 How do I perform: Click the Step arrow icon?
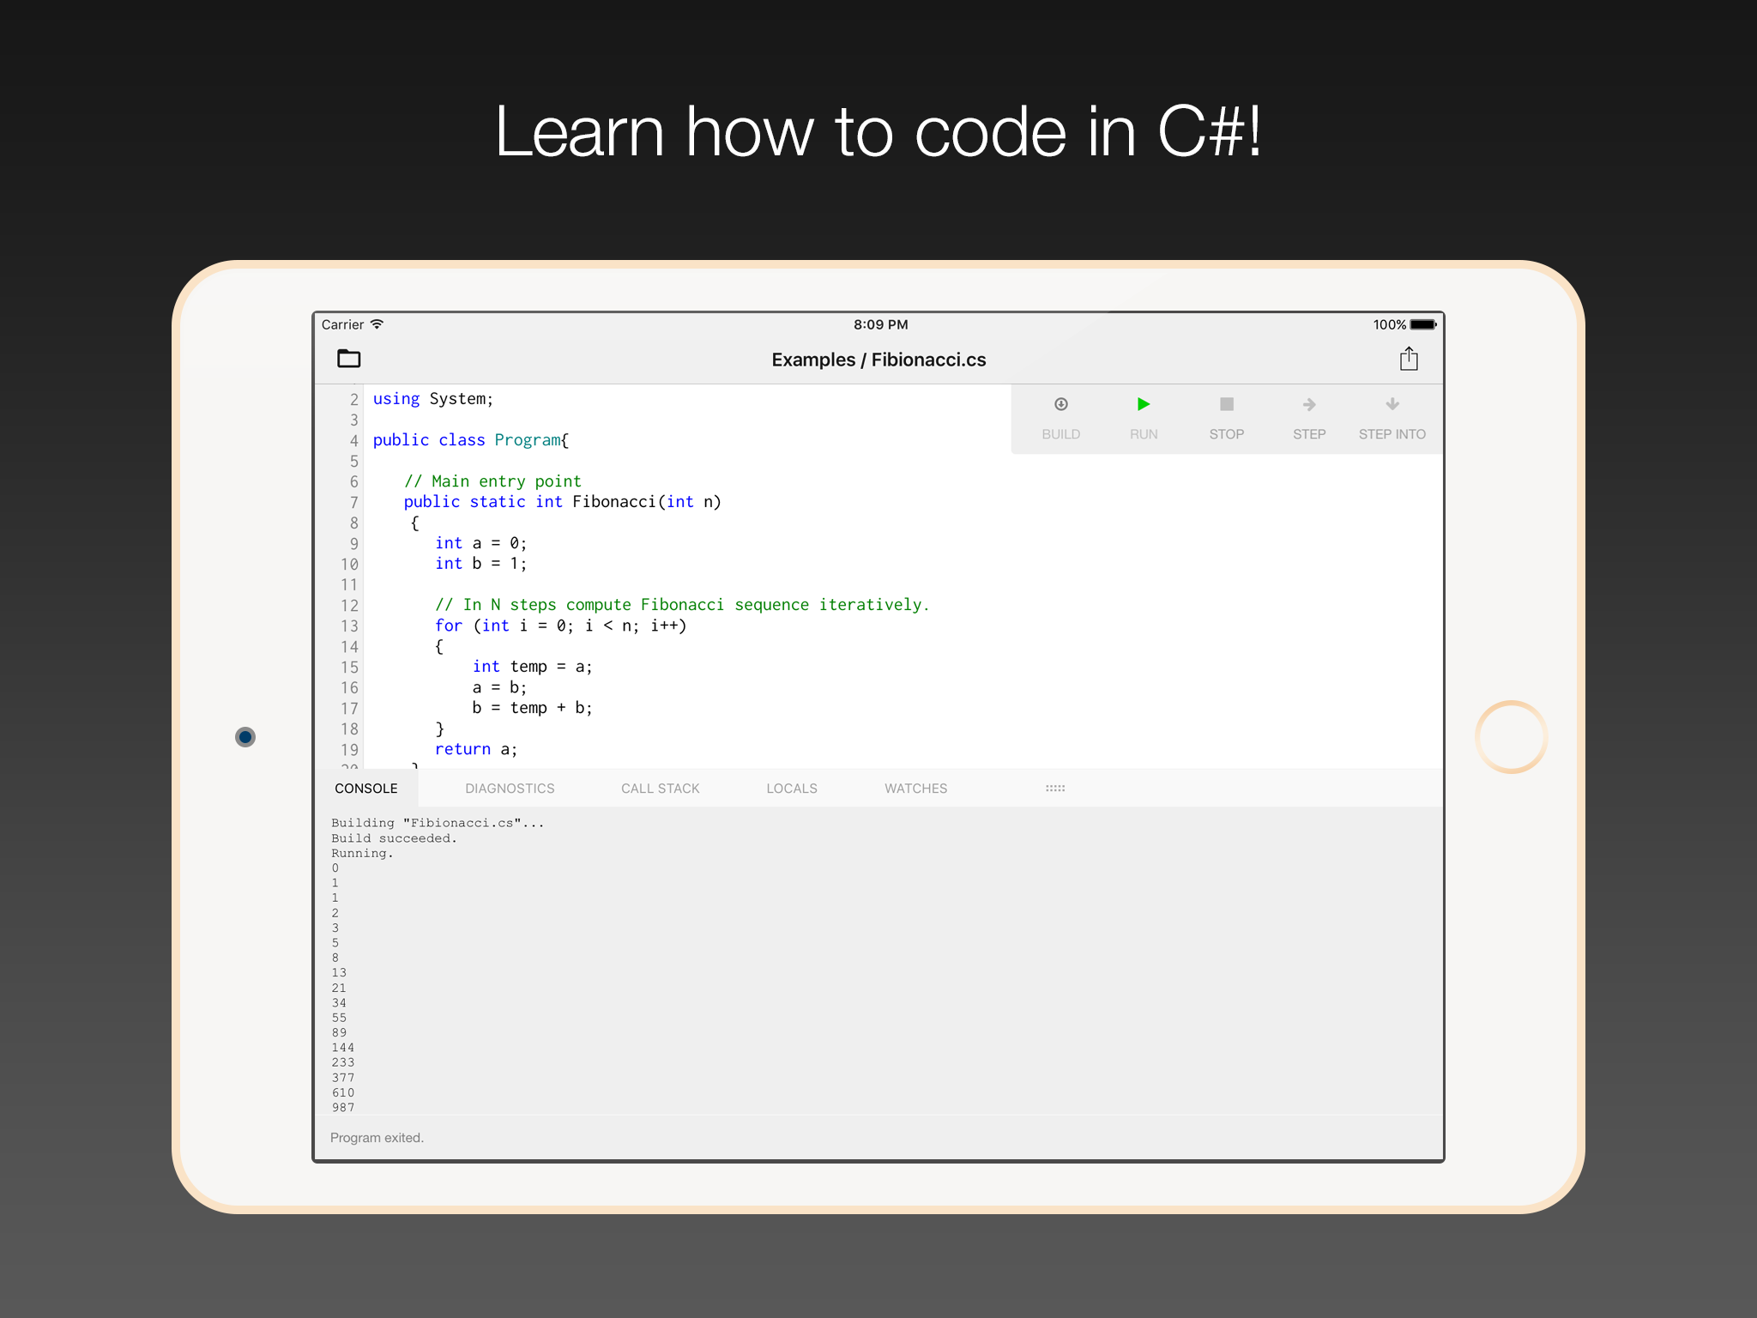[1308, 404]
